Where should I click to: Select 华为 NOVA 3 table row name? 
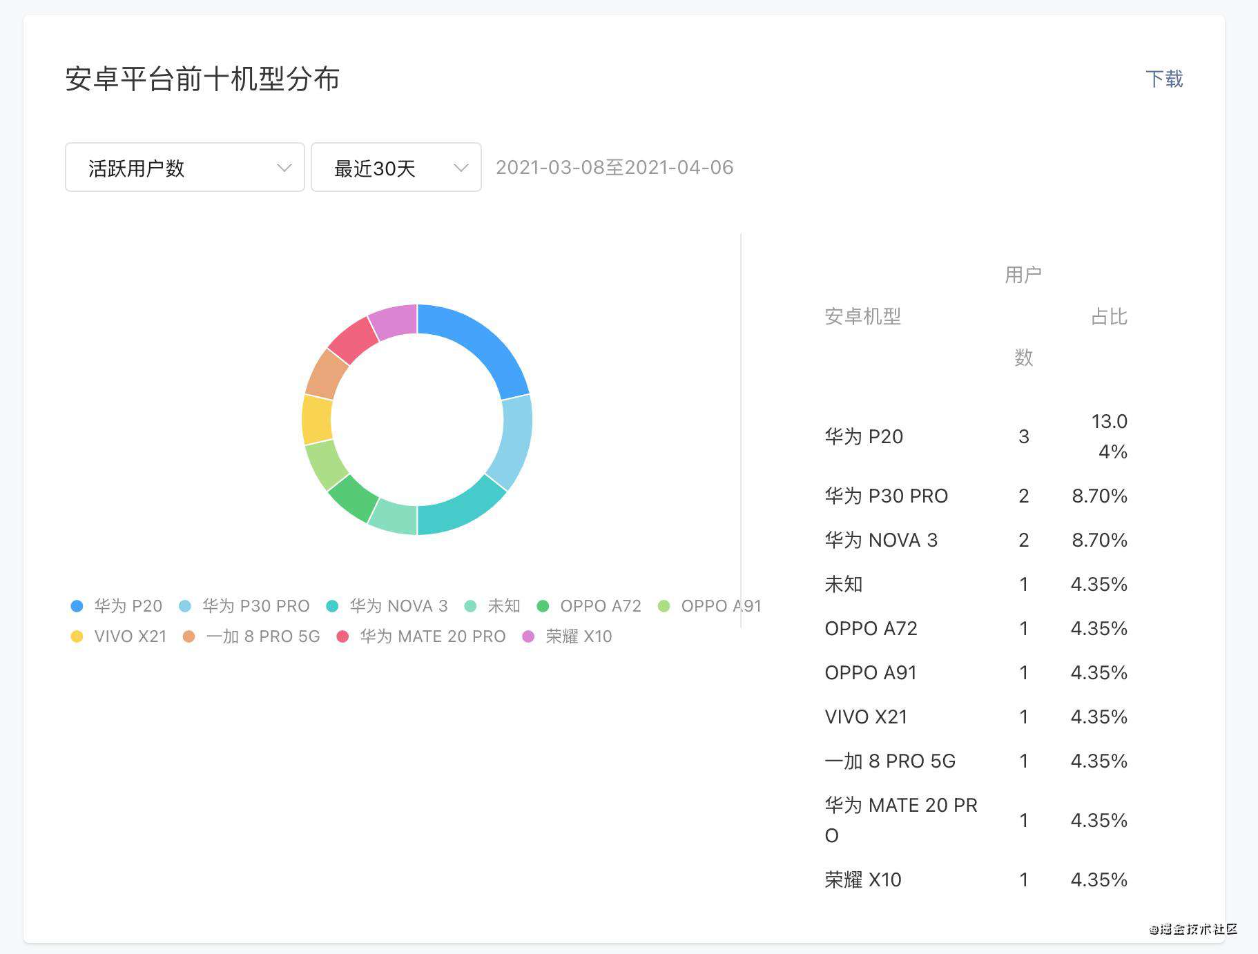[881, 540]
